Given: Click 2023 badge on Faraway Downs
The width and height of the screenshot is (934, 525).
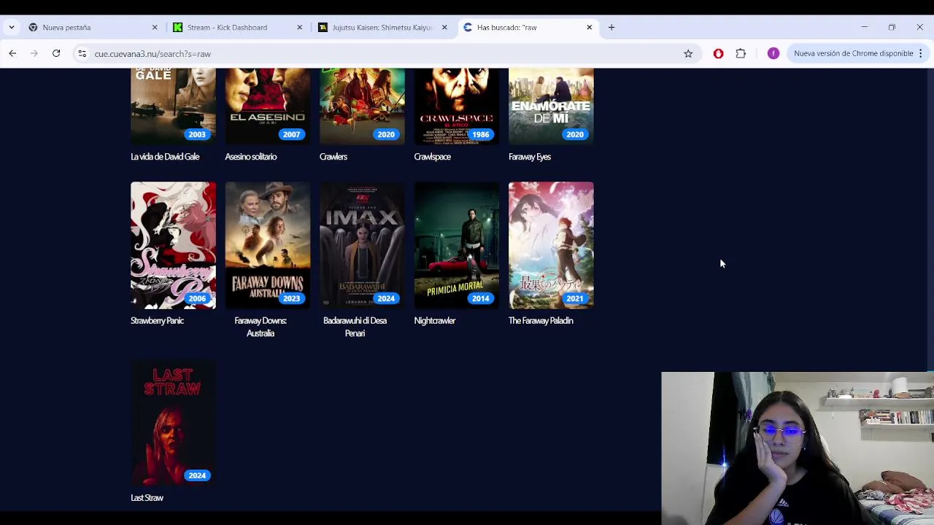Looking at the screenshot, I should pos(291,298).
